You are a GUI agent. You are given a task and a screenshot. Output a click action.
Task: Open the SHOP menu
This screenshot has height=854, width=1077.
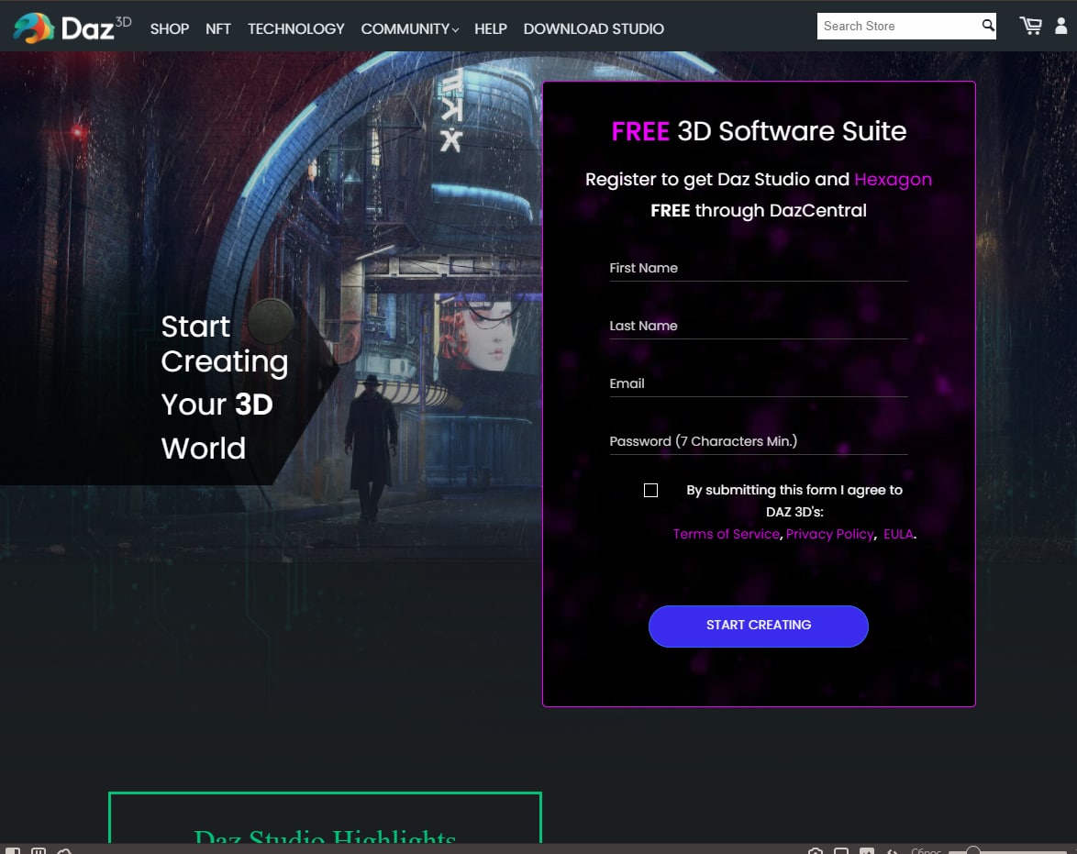coord(170,28)
